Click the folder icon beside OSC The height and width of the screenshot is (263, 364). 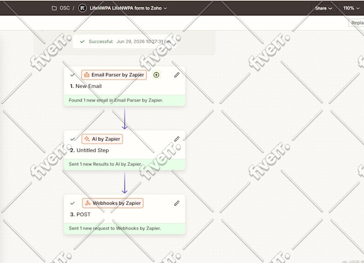(x=54, y=8)
